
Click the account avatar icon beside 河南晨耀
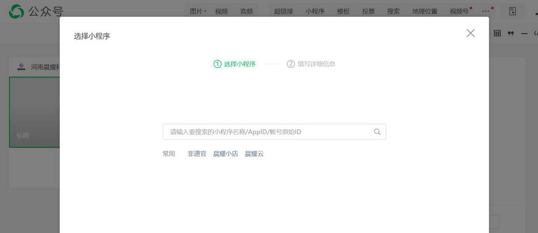(x=22, y=67)
